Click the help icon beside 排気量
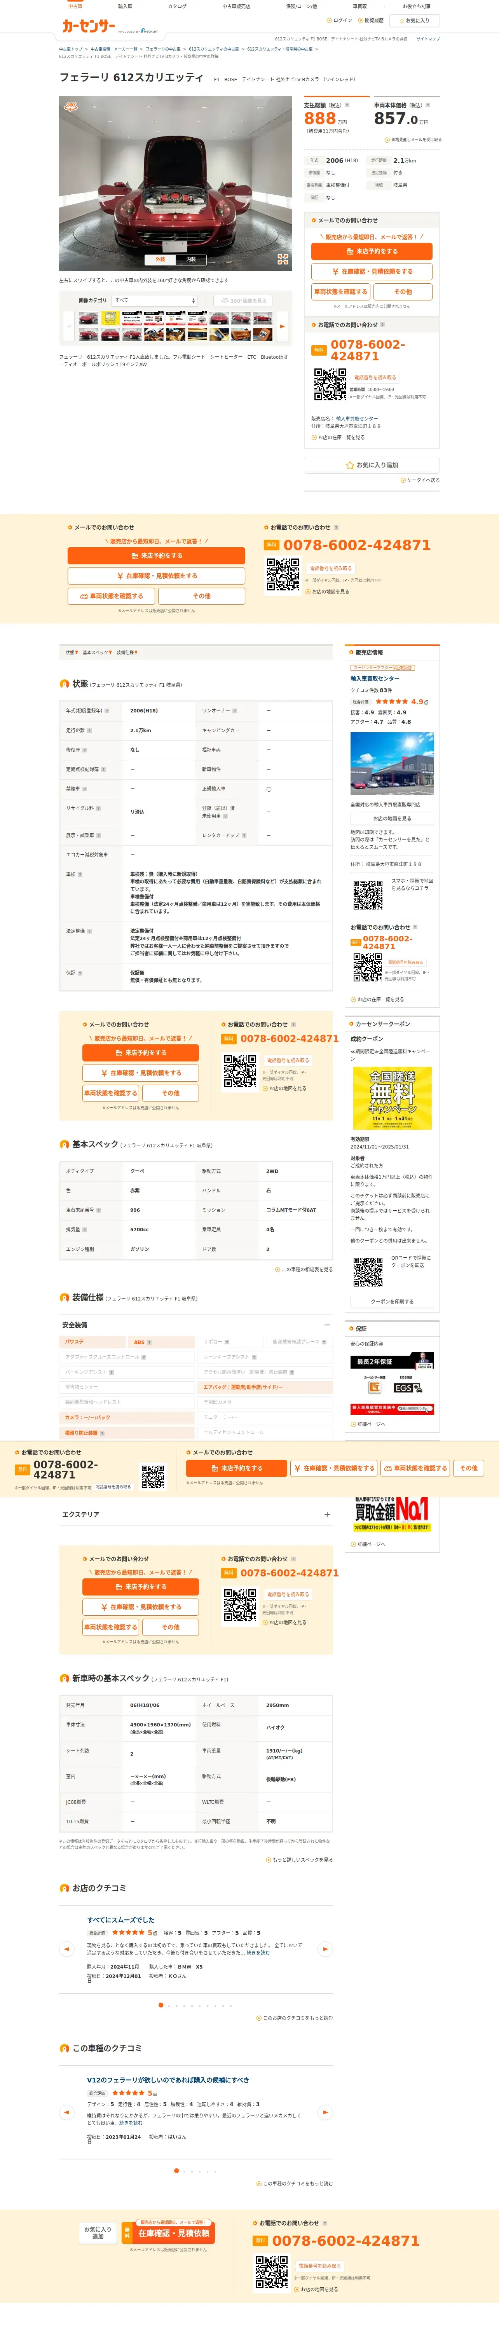This screenshot has height=2332, width=499. point(85,1229)
